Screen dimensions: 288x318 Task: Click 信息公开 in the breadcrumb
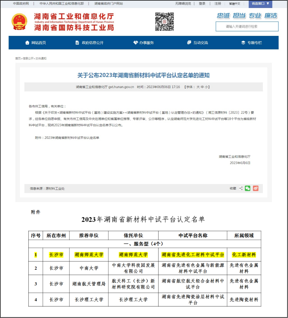tap(28, 59)
